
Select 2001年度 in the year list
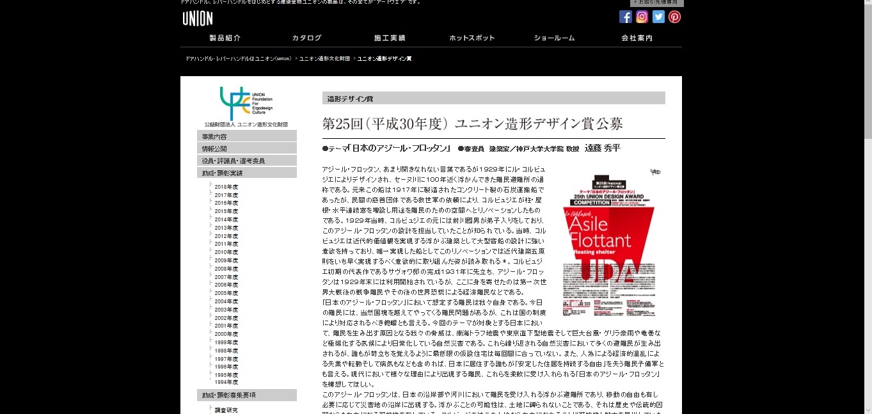coord(226,326)
